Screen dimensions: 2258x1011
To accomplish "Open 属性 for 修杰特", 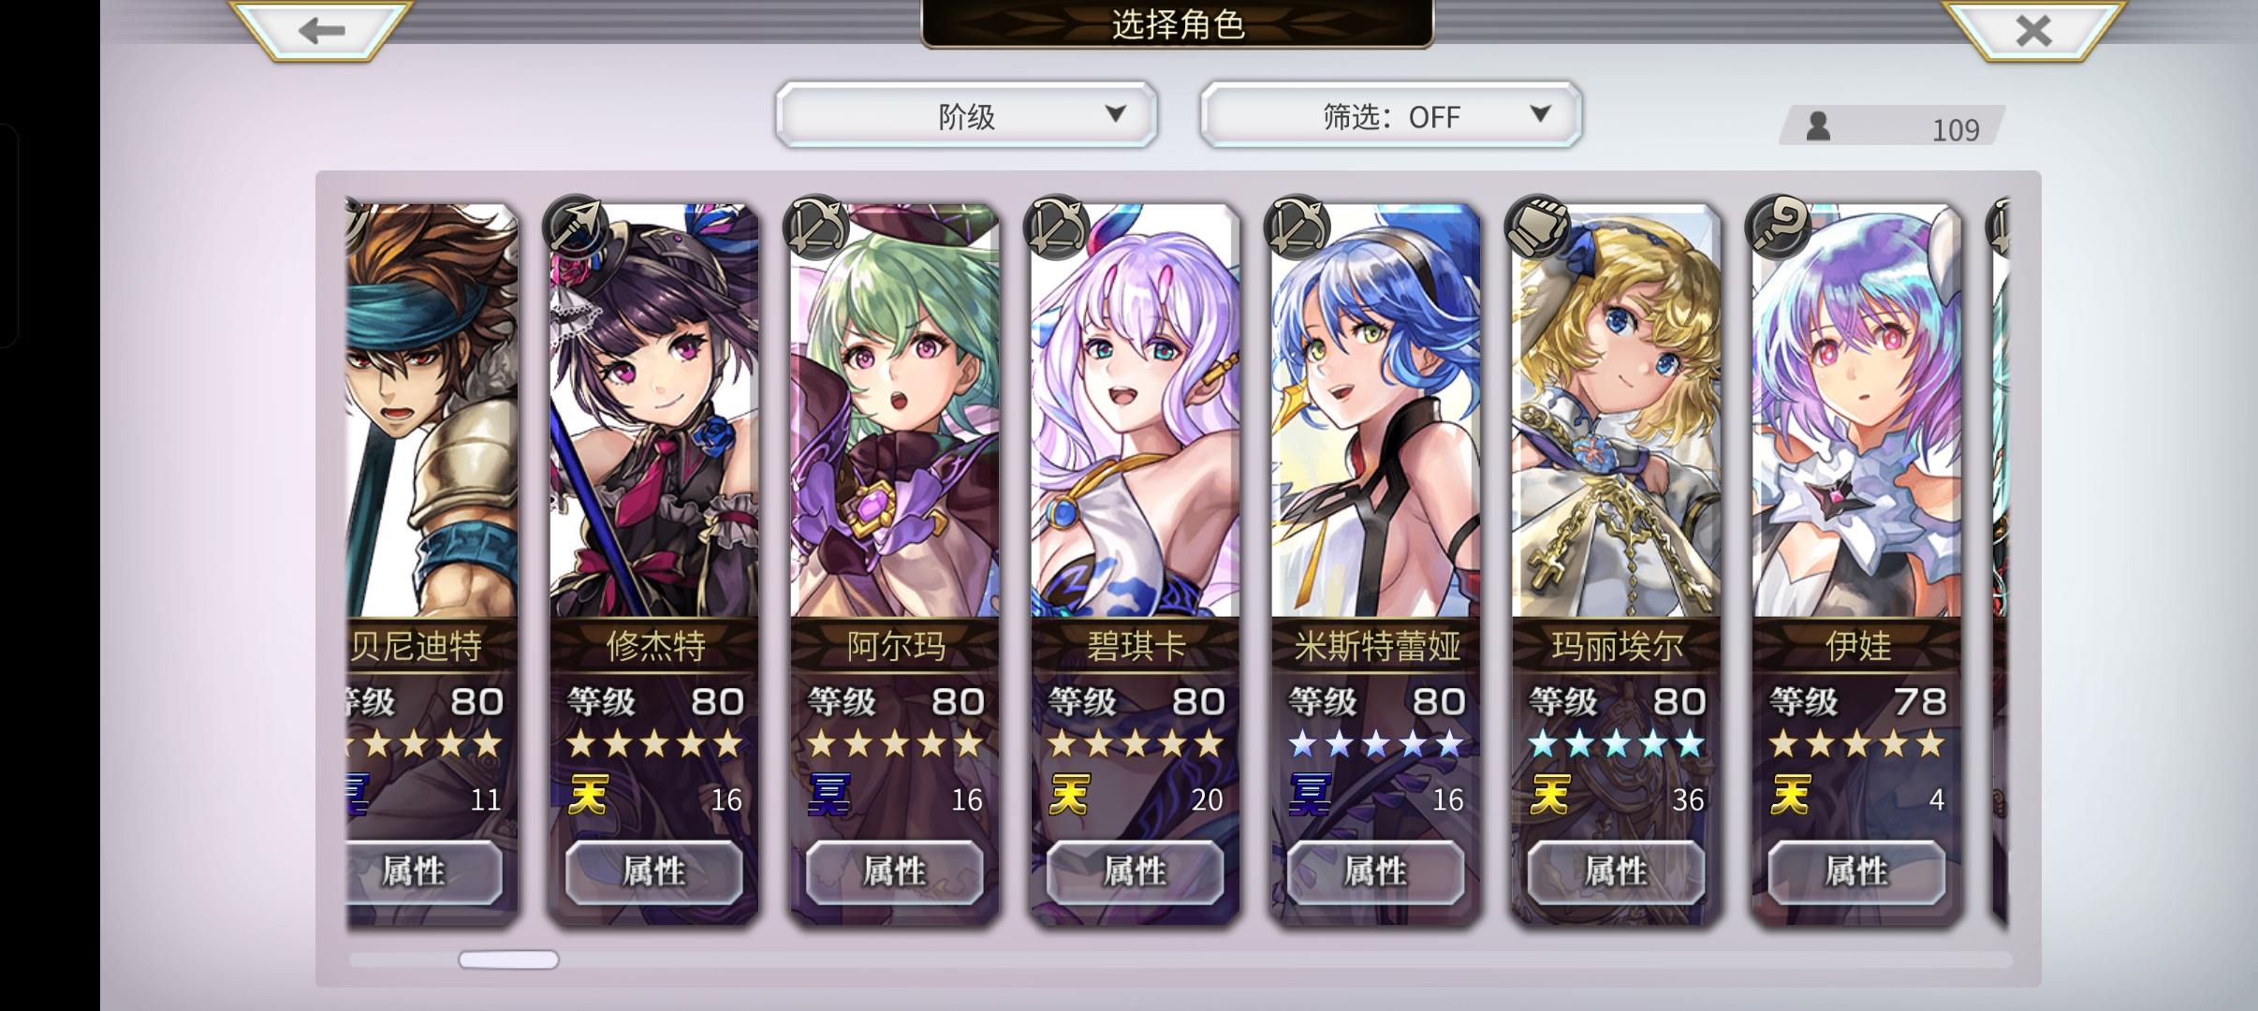I will coord(654,872).
